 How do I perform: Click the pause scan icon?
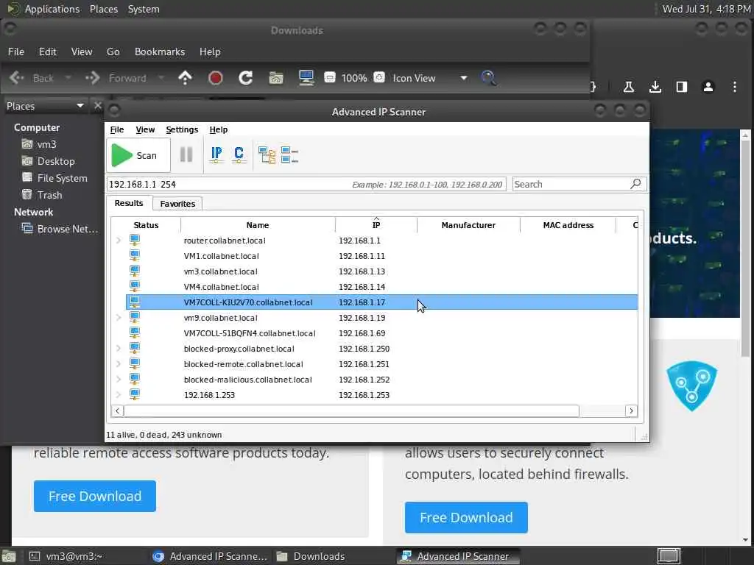tap(186, 154)
